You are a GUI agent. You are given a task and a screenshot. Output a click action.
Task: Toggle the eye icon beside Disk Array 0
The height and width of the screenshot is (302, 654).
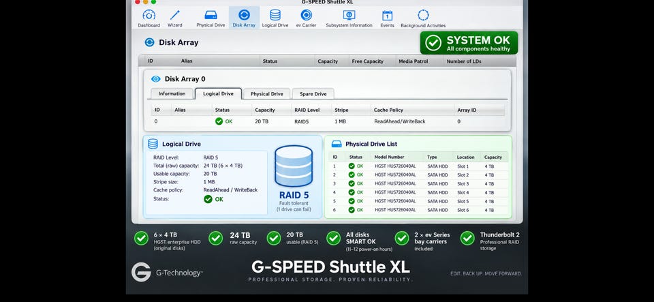coord(155,79)
